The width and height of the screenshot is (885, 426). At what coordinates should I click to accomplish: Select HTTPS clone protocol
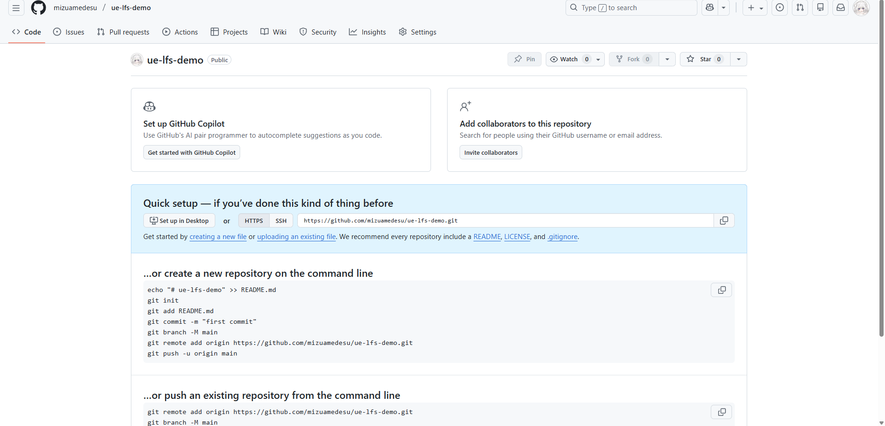tap(254, 221)
